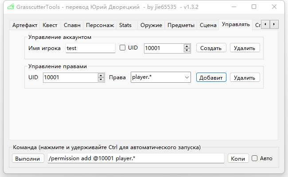288x177 pixels.
Task: Focus the Имя игрока text field
Action: click(x=90, y=48)
